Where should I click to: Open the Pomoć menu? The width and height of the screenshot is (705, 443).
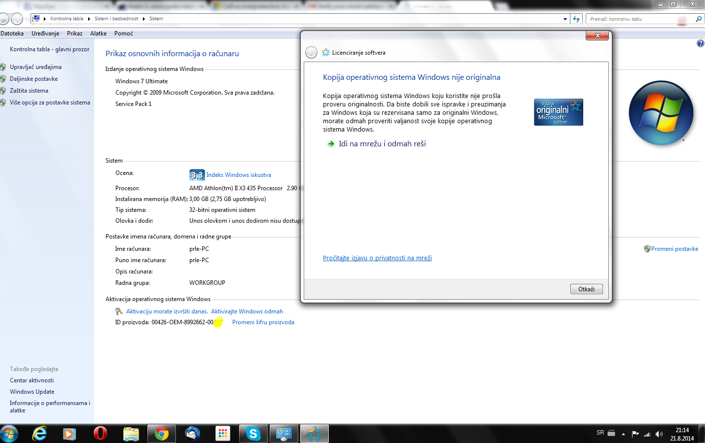coord(124,34)
